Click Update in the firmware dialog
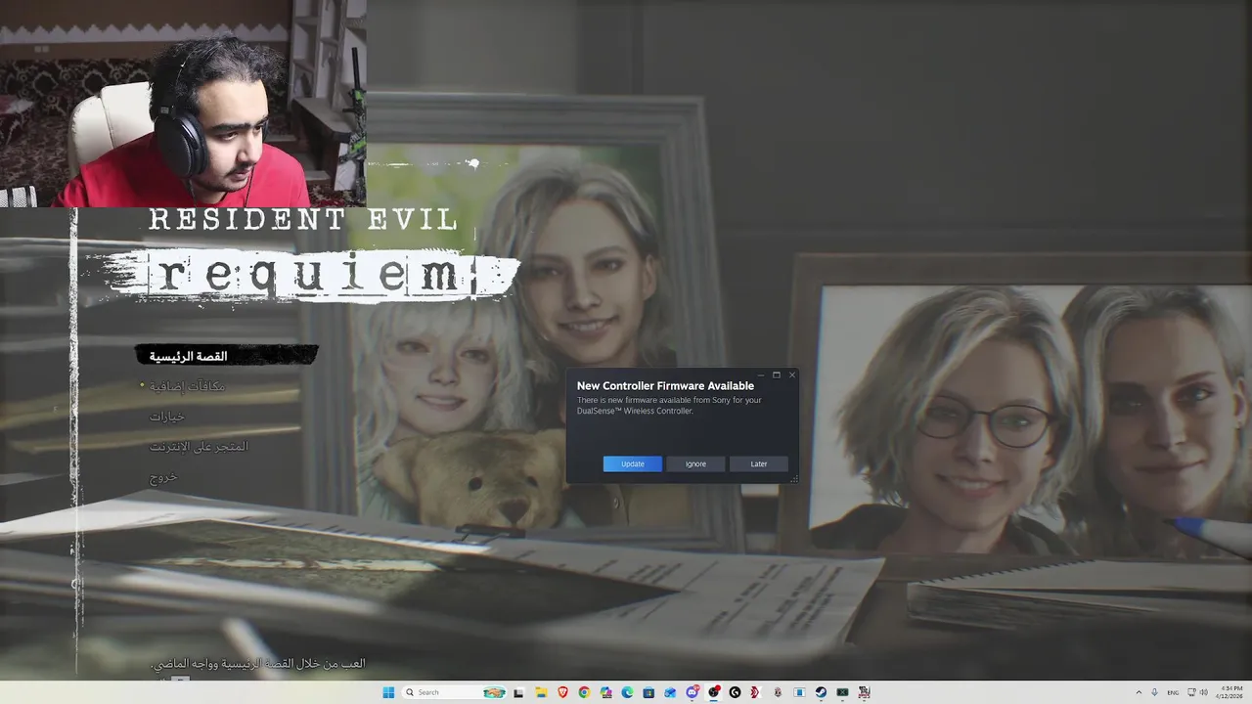Image resolution: width=1252 pixels, height=704 pixels. [633, 463]
